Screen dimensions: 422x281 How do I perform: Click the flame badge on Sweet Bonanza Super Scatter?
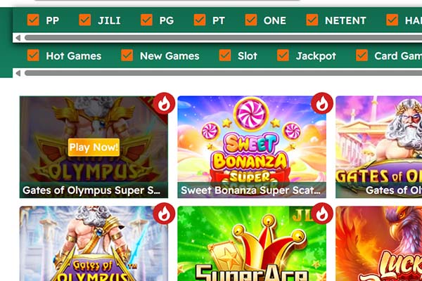click(322, 103)
